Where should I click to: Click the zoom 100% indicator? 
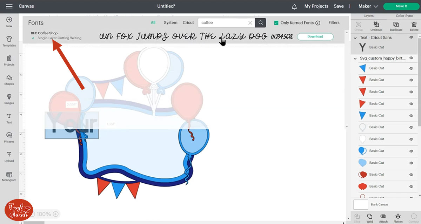[44, 214]
